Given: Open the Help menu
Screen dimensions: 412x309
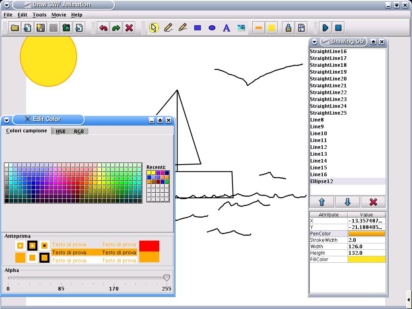Looking at the screenshot, I should [x=77, y=15].
